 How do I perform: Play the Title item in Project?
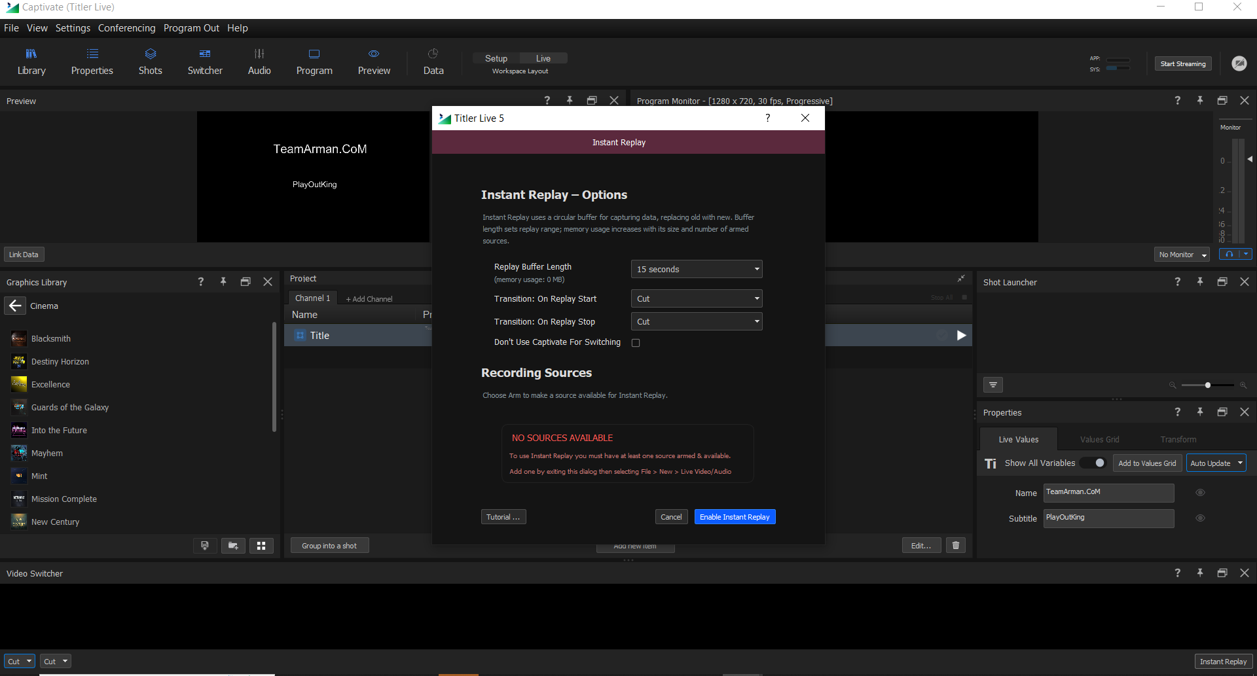[x=961, y=335]
